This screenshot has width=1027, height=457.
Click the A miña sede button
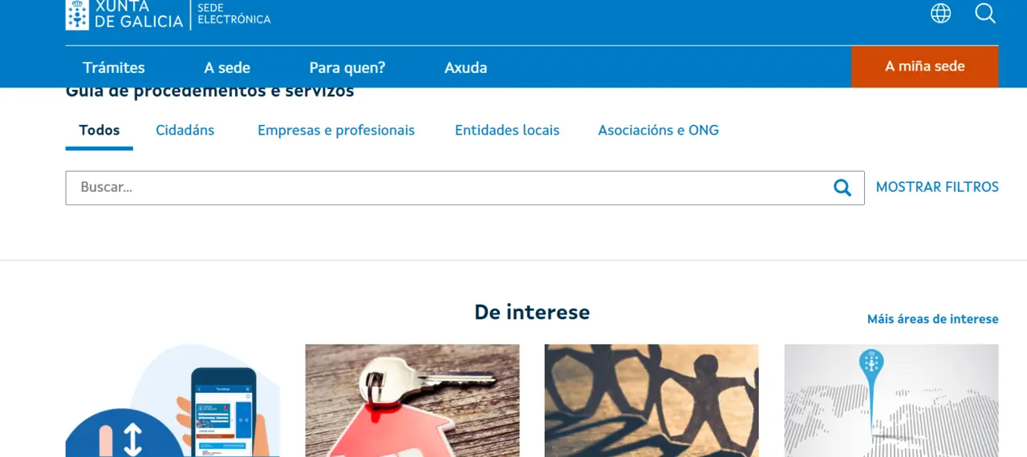pos(924,67)
